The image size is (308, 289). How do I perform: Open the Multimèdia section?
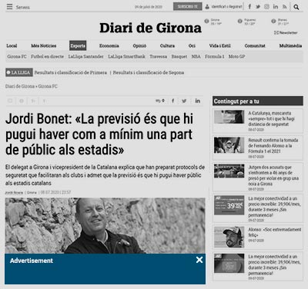click(x=290, y=46)
